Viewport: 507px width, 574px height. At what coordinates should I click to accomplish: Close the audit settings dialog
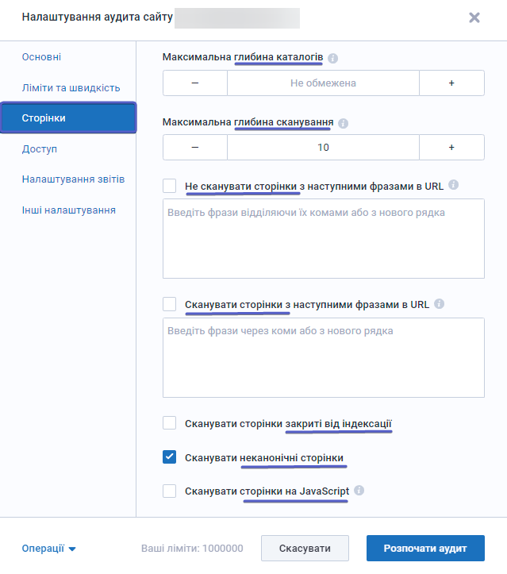(474, 17)
